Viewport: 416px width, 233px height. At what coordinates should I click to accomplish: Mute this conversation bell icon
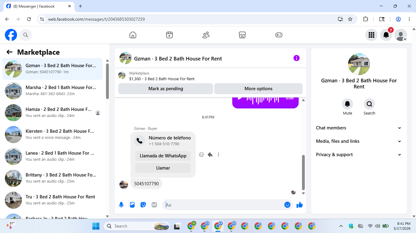[x=347, y=104]
